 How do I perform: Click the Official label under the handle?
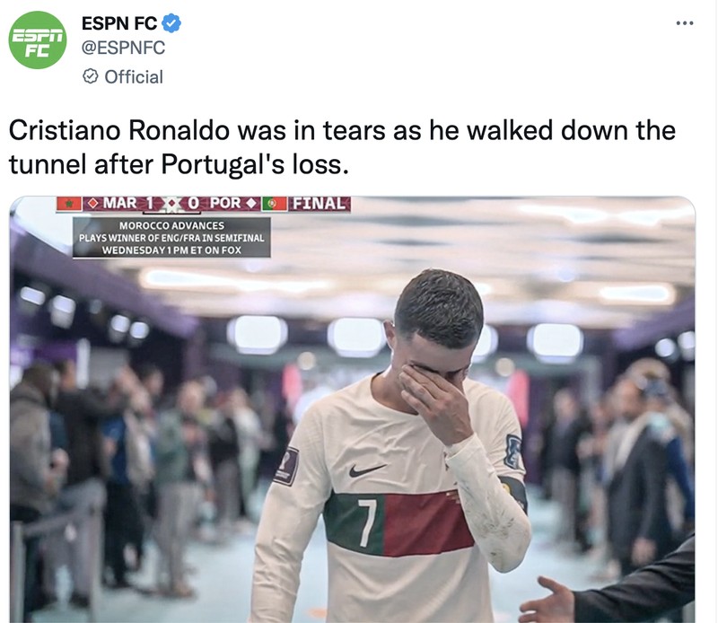pos(136,77)
